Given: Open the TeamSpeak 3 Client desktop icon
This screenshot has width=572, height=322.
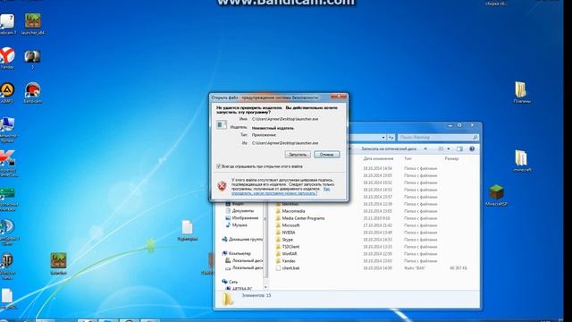Looking at the screenshot, I should point(7,233).
